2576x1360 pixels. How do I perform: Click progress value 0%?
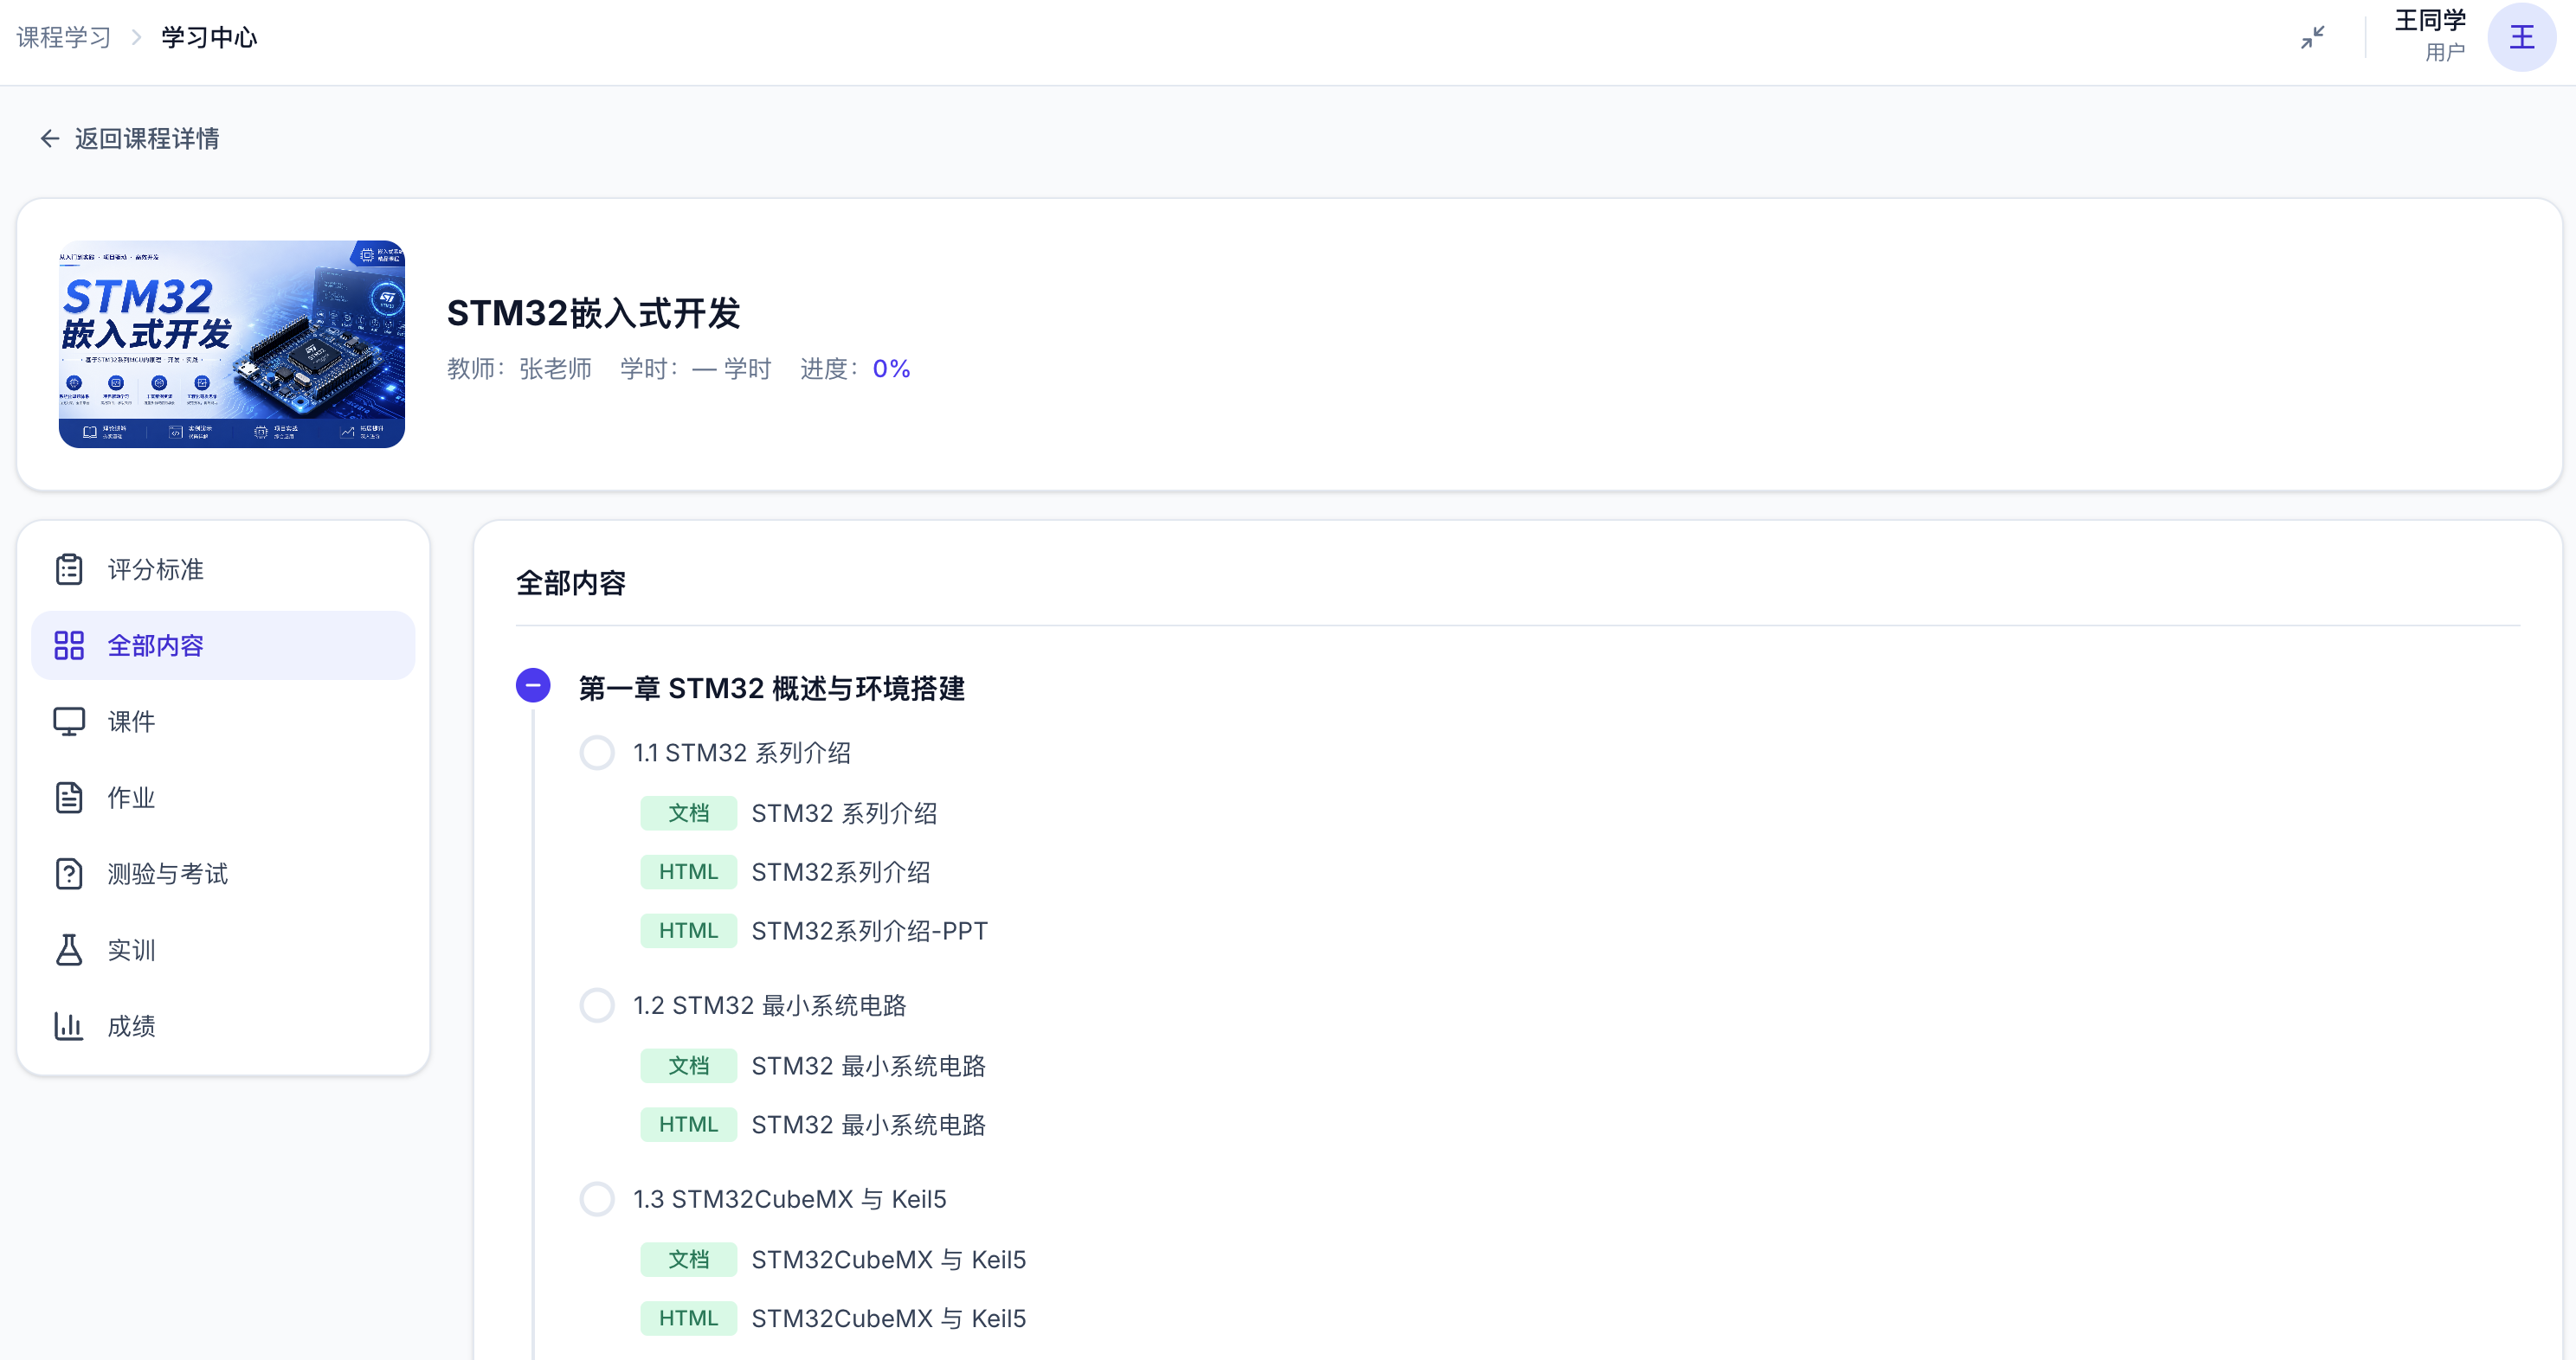(891, 369)
